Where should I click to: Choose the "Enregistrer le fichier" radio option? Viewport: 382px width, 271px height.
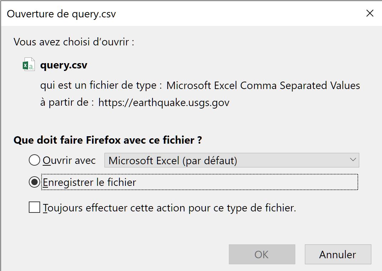click(34, 183)
